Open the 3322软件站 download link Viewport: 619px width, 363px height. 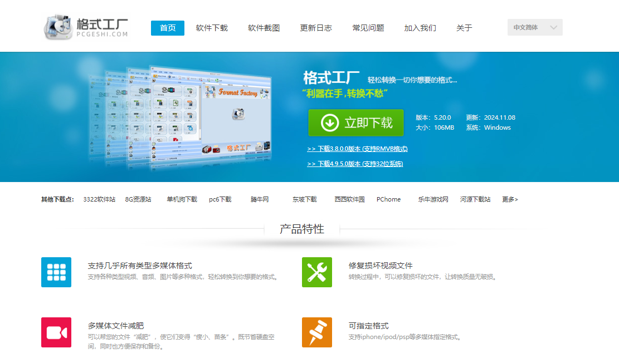pyautogui.click(x=99, y=199)
